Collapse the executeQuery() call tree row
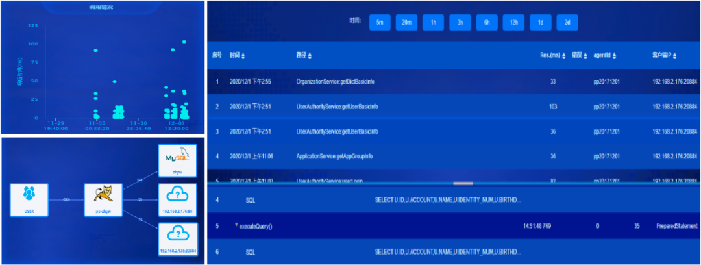 tap(237, 225)
